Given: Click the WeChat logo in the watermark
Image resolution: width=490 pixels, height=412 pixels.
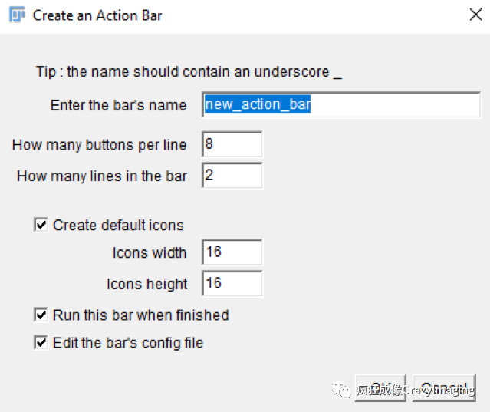Looking at the screenshot, I should click(341, 390).
